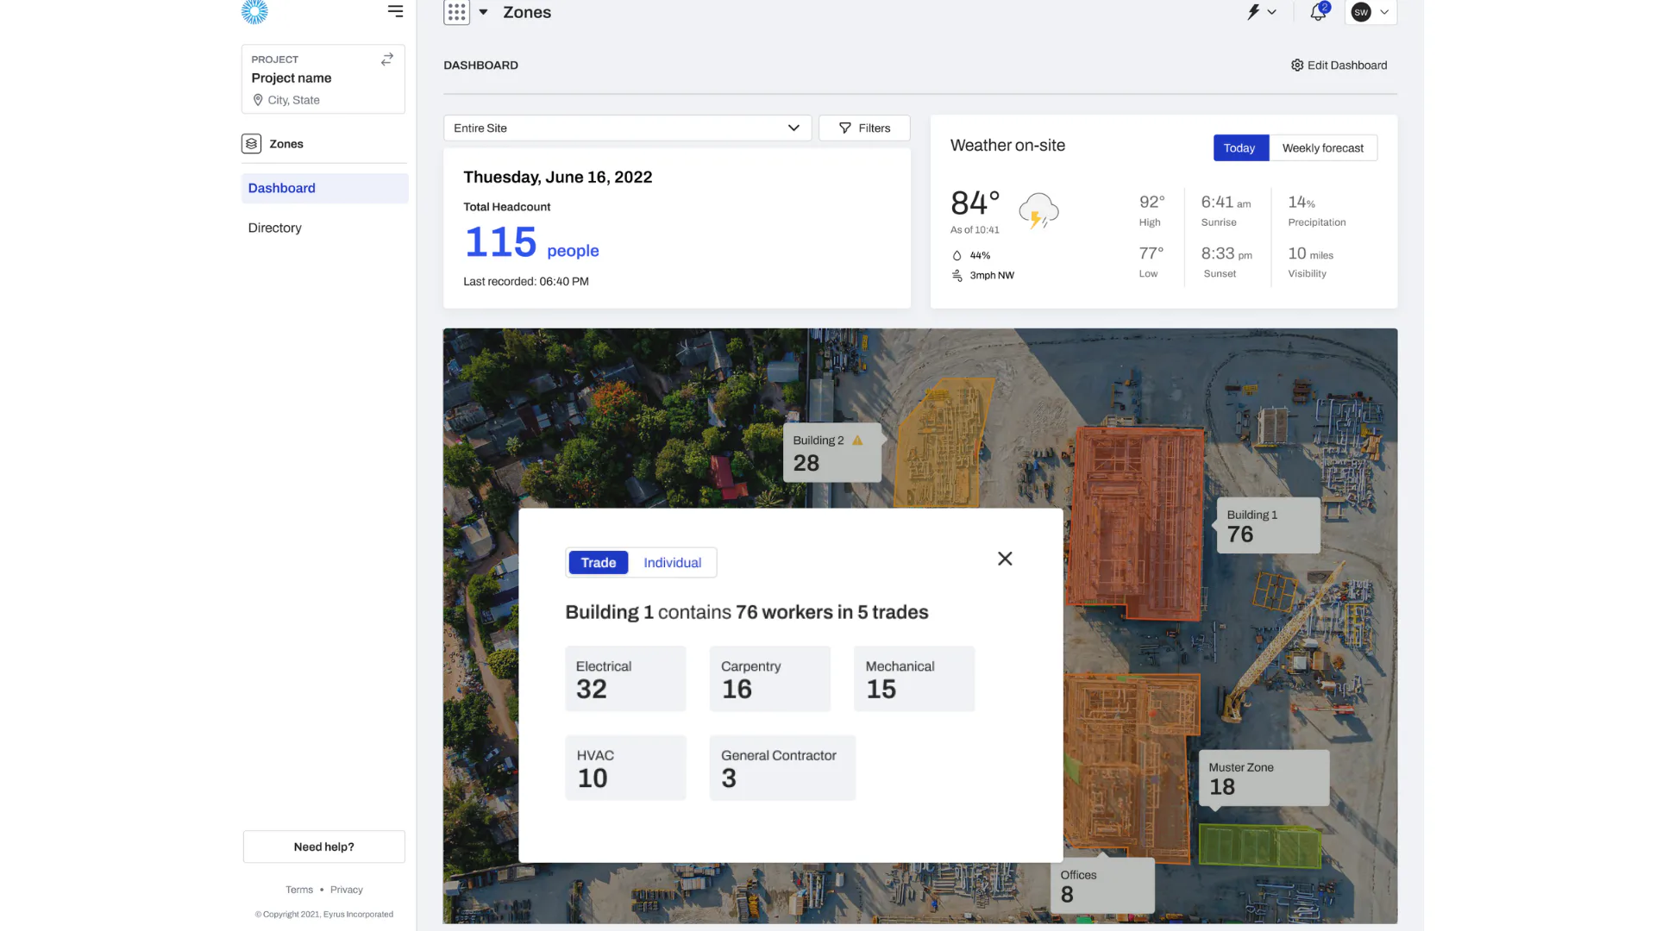This screenshot has width=1656, height=931.
Task: Click the City, State location pin icon
Action: coord(257,100)
